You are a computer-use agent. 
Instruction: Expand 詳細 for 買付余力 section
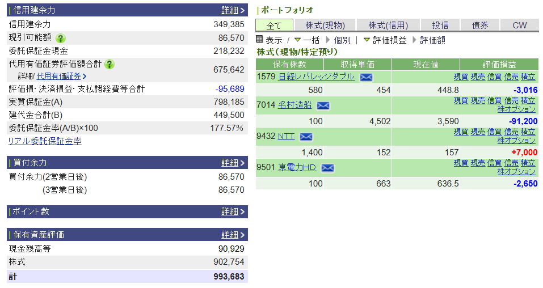point(233,163)
